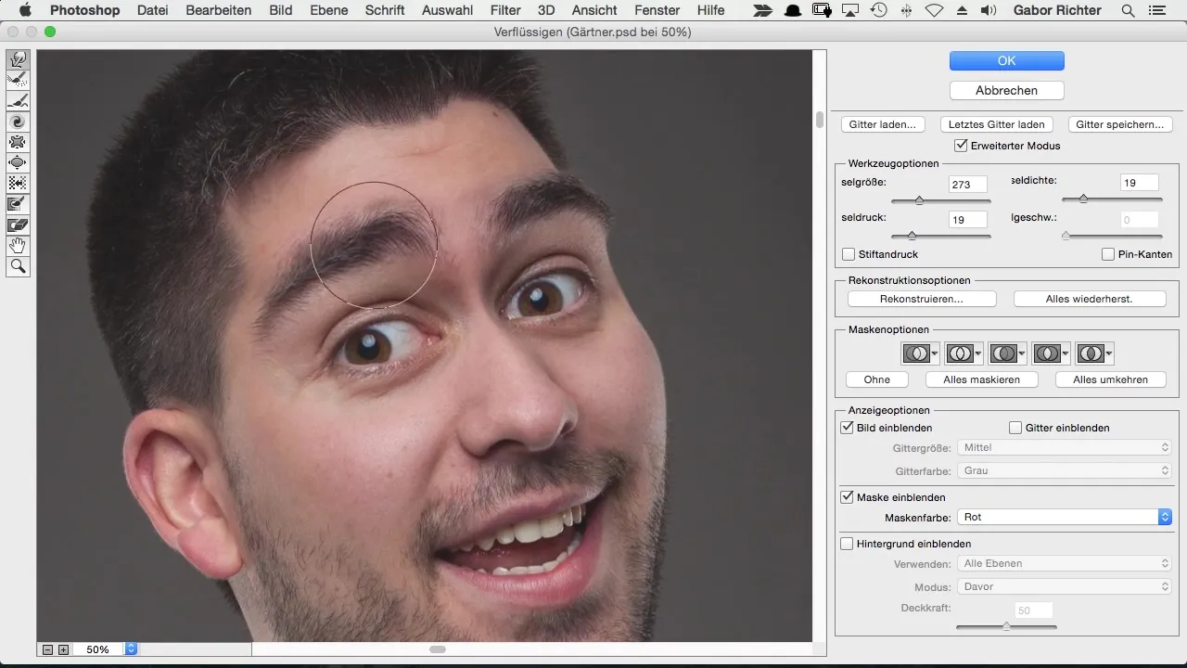
Task: Click the brush density slider handle
Action: 1082,199
